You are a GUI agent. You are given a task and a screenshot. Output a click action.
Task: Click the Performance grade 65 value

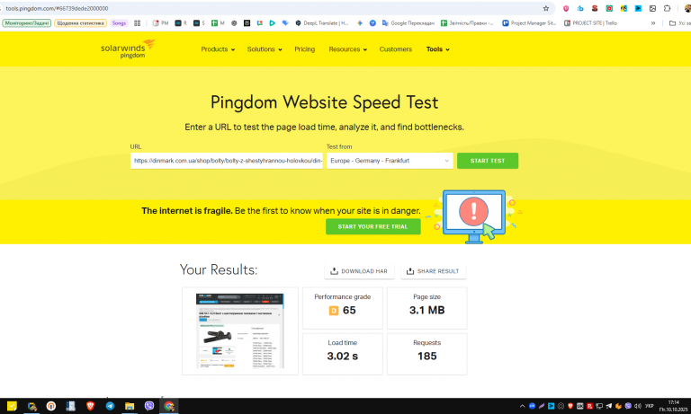pos(349,310)
